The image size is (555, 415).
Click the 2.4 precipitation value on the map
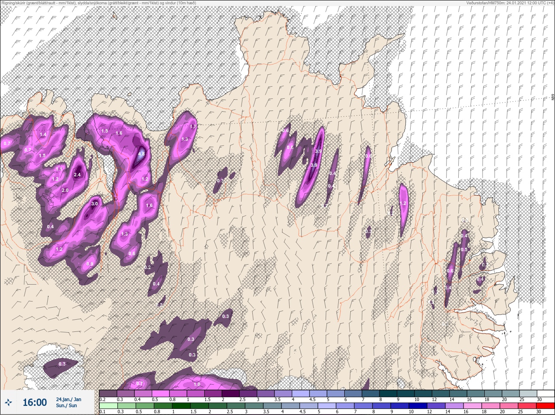click(78, 175)
